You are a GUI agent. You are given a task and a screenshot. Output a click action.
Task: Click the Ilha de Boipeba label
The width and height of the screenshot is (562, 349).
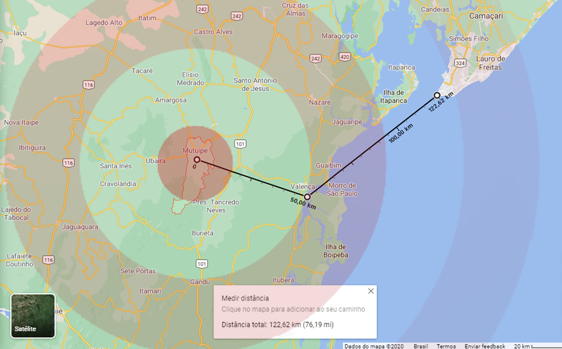(336, 251)
